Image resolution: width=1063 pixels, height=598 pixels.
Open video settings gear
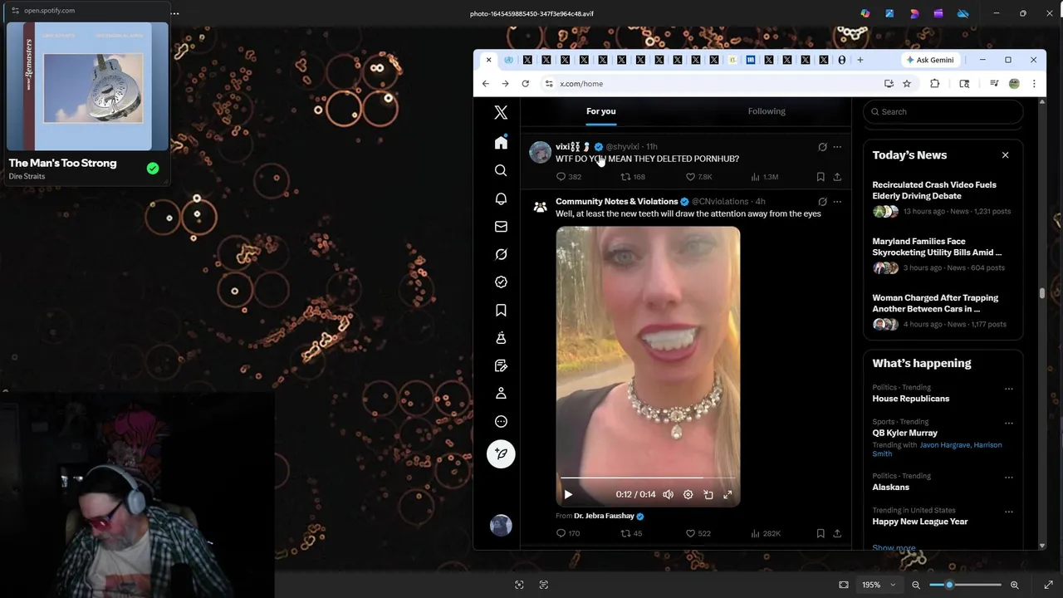coord(688,494)
